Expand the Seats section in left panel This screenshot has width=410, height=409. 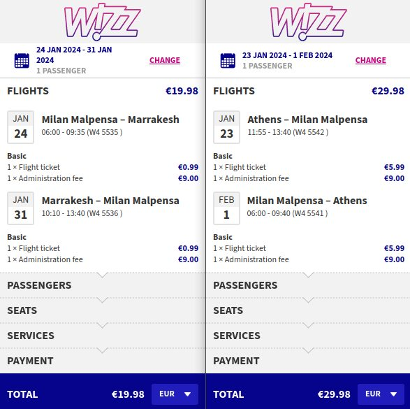[x=103, y=310]
